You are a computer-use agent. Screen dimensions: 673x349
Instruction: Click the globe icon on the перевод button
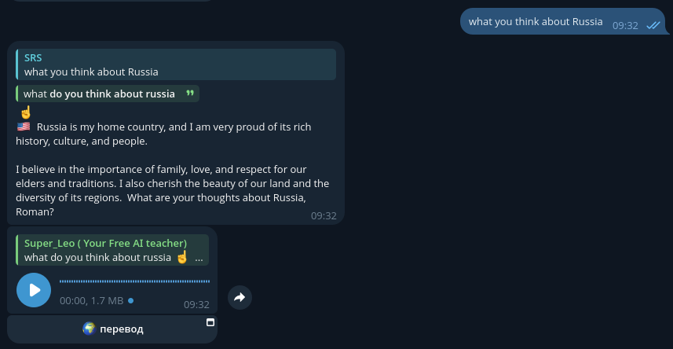point(89,329)
